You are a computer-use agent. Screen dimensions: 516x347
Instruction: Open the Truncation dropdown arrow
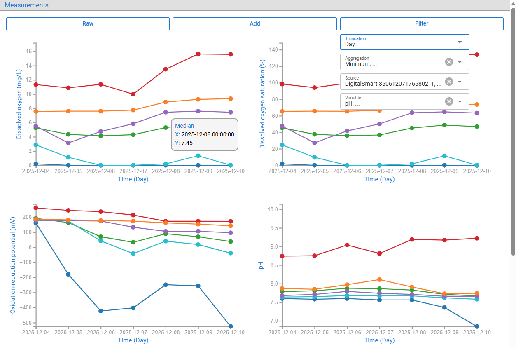[x=460, y=42]
